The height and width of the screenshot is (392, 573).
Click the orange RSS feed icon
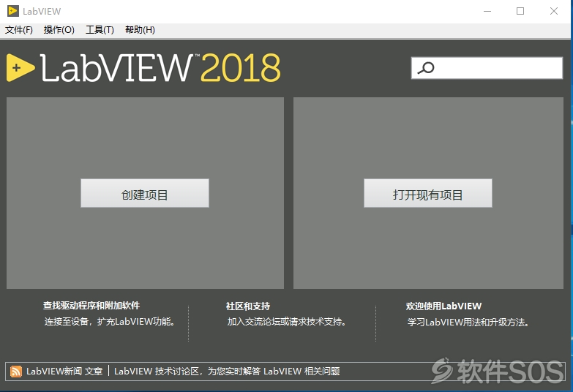pos(15,372)
